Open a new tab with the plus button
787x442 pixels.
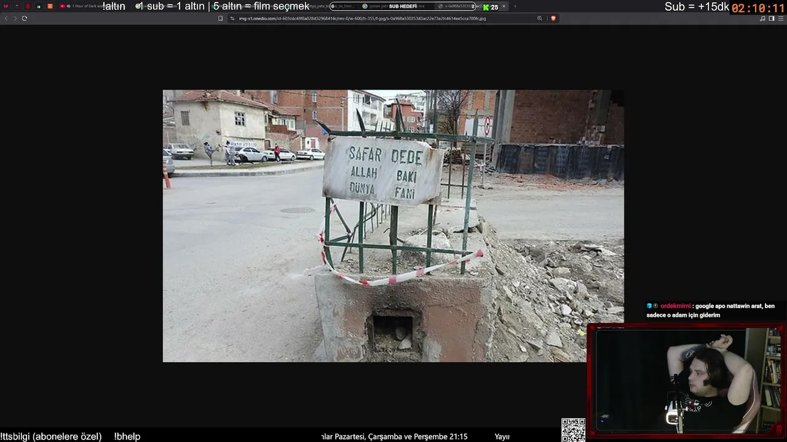tap(515, 6)
